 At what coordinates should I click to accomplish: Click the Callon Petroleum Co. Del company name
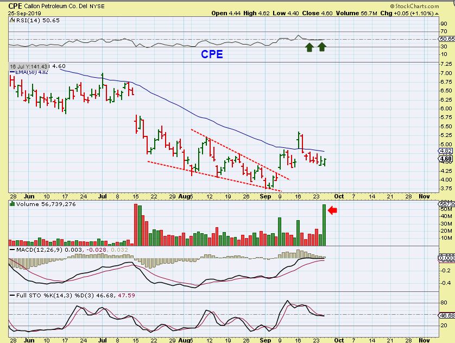(55, 6)
